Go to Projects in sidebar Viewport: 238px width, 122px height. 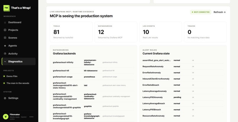coord(13,30)
